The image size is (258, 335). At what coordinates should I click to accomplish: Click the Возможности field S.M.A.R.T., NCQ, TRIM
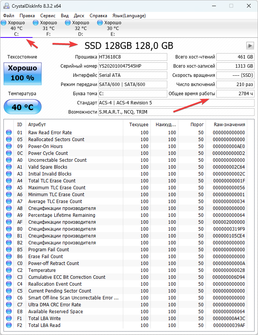176,112
